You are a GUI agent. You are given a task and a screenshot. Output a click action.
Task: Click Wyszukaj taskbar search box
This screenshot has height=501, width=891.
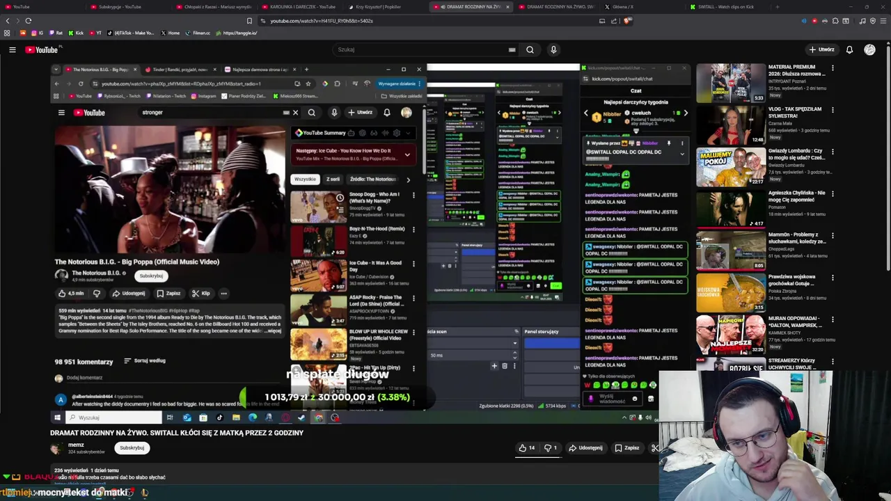click(113, 417)
